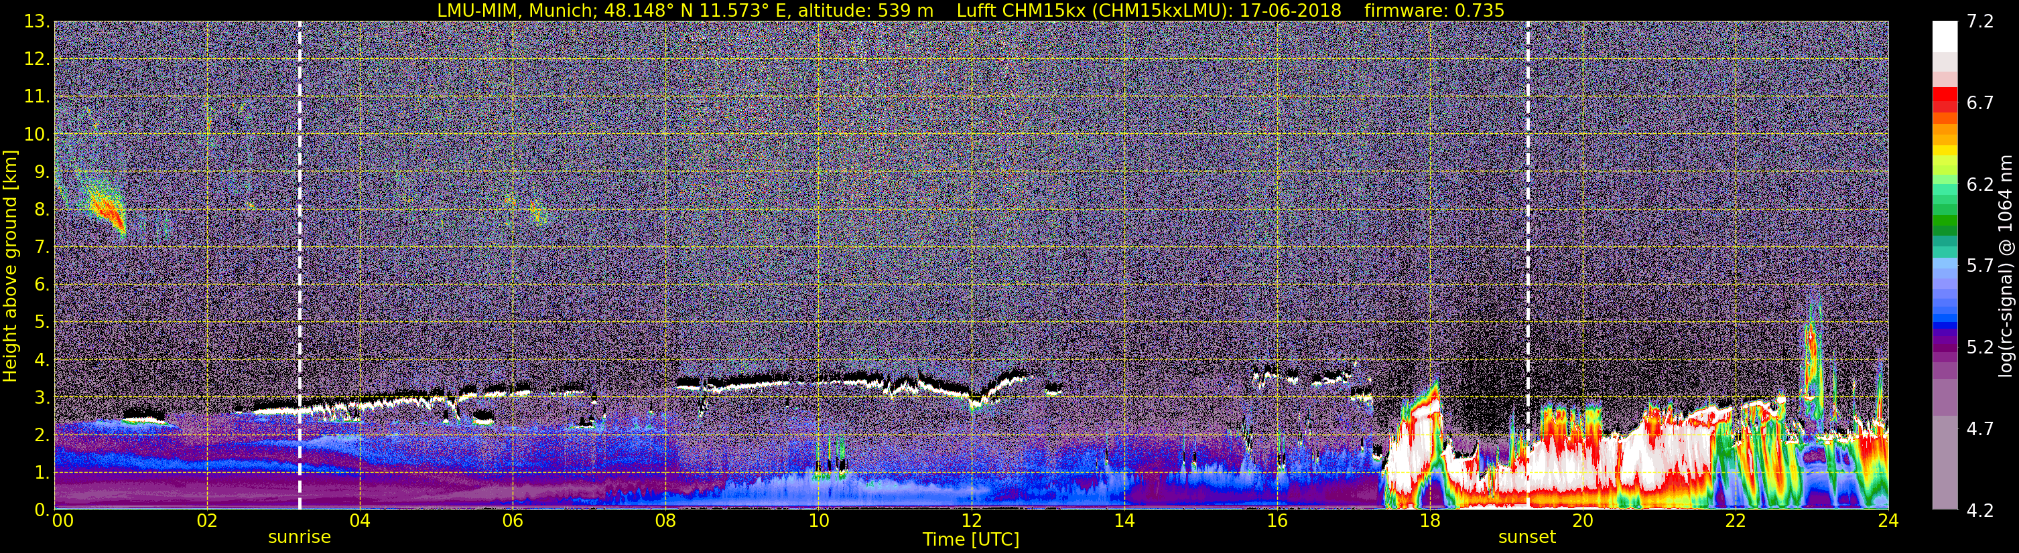Click the '11.' height axis tick label
Screen dimensions: 2019x553
pos(37,96)
